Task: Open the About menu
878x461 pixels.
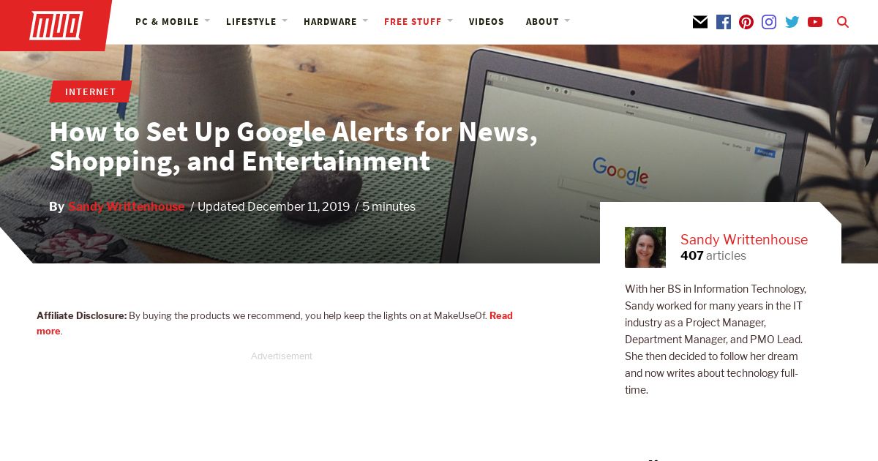Action: point(542,22)
